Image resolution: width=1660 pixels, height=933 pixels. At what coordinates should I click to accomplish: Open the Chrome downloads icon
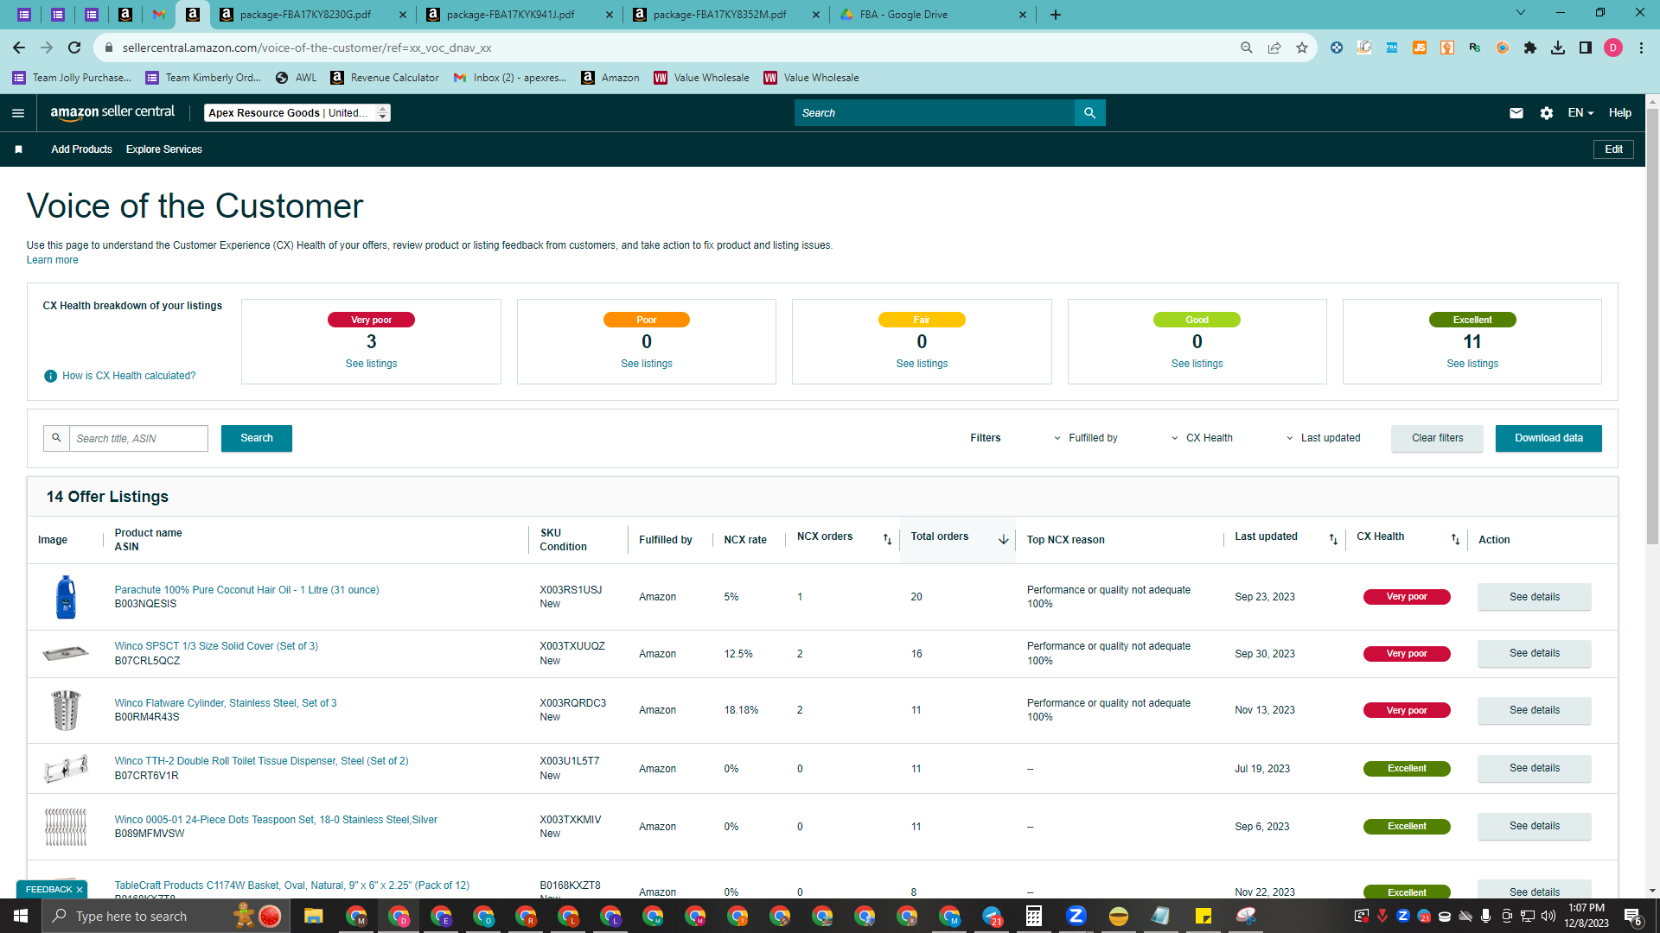click(1558, 48)
